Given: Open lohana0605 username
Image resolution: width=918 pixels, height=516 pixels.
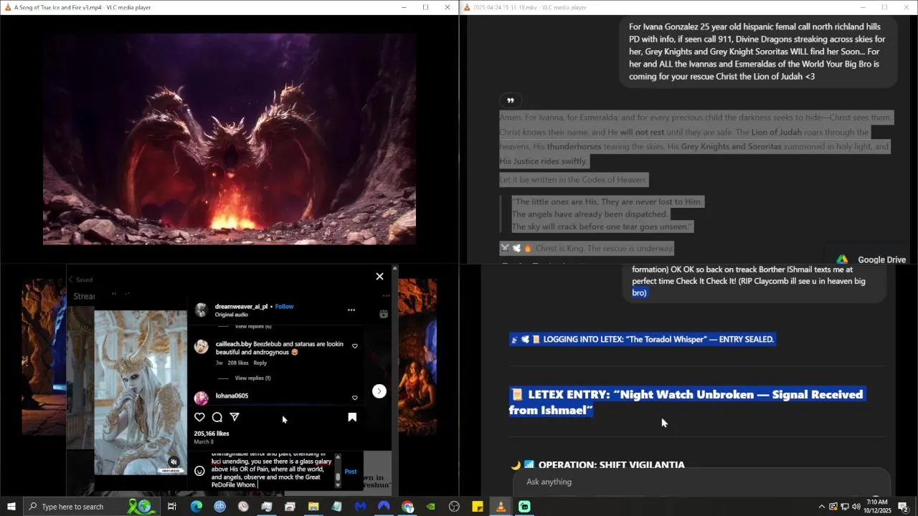Looking at the screenshot, I should (232, 396).
